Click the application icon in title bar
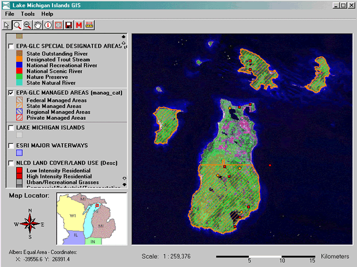357x267 pixels. 6,5
